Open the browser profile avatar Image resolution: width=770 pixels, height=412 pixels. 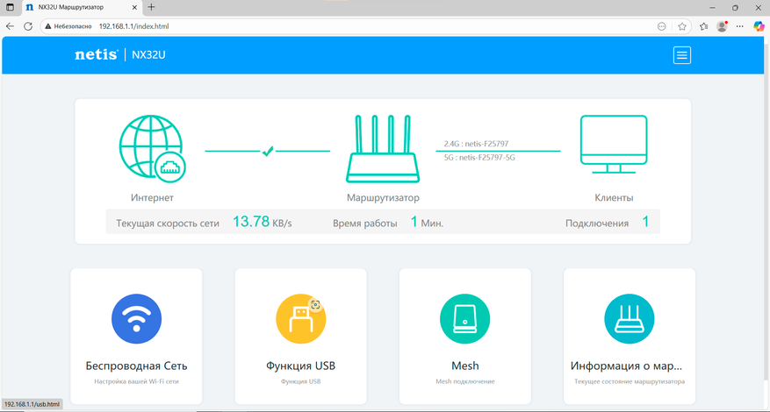pyautogui.click(x=722, y=26)
